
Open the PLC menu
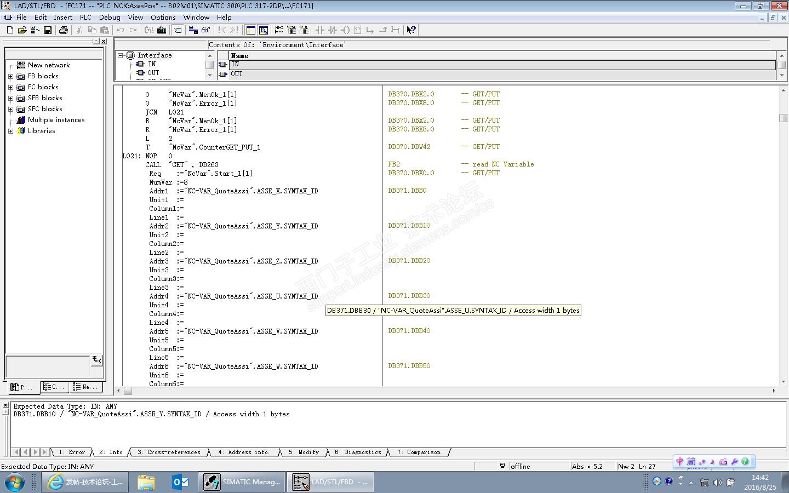(85, 17)
